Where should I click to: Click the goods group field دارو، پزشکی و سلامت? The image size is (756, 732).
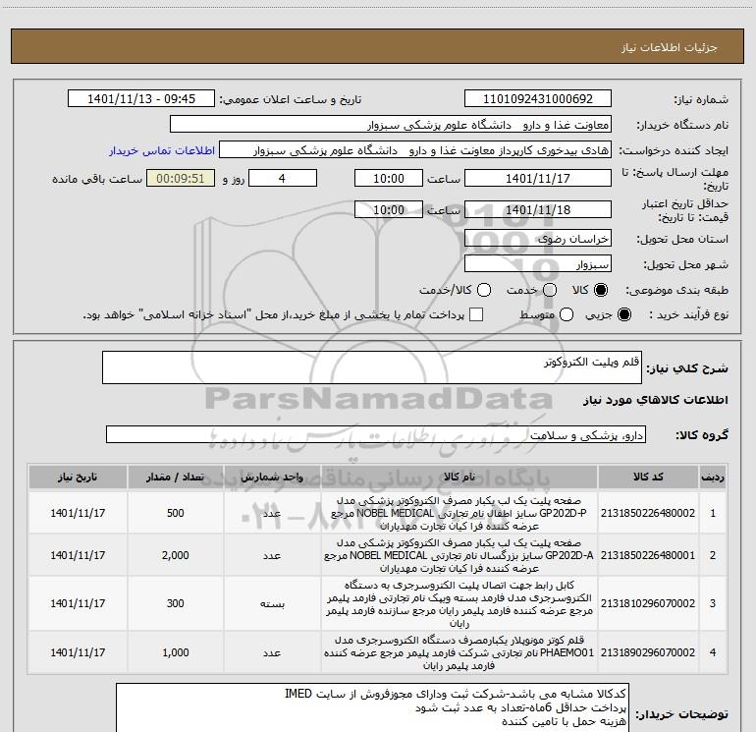pos(376,434)
